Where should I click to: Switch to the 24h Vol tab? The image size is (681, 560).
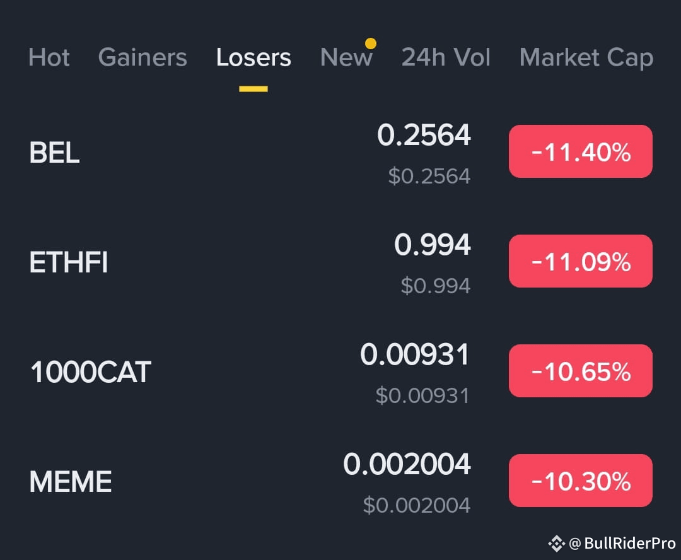[446, 57]
